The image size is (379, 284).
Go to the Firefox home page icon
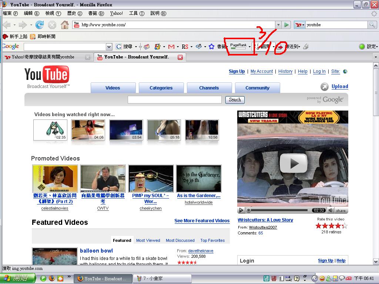(x=64, y=25)
